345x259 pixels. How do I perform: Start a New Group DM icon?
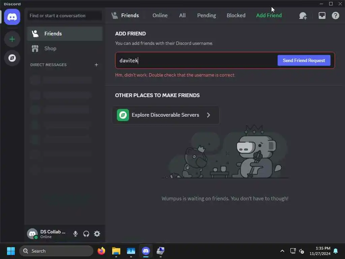(x=303, y=16)
